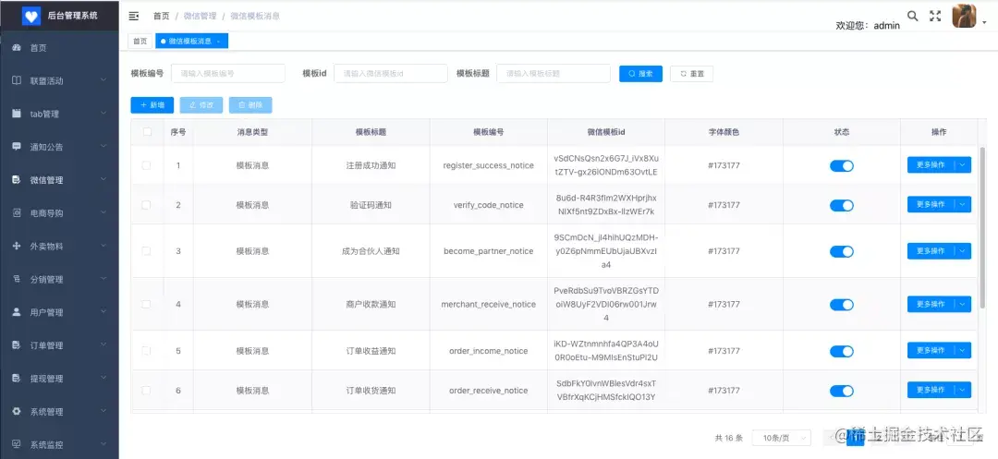998x459 pixels.
Task: Check the row for 验证码通知
Action: (146, 205)
